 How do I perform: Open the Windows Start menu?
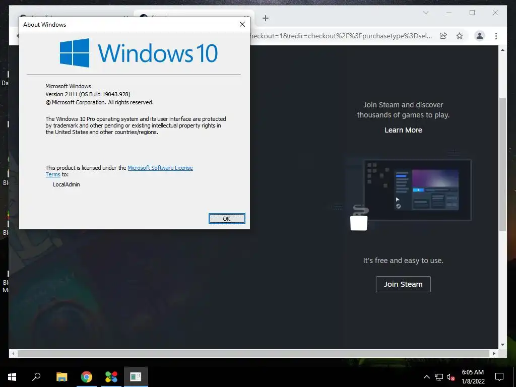pyautogui.click(x=12, y=376)
